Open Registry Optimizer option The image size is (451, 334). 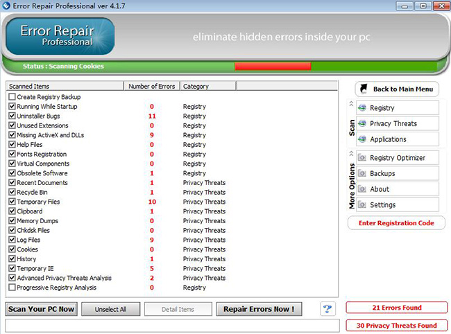(398, 158)
